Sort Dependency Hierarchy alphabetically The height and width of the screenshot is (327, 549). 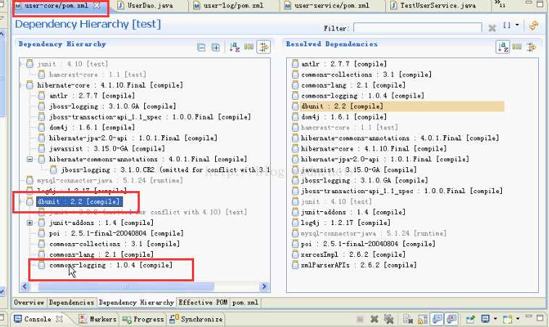(234, 47)
